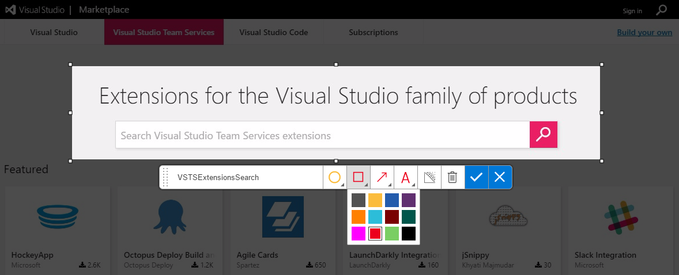Pick the black color swatch
Screen dimensions: 679x275
(409, 234)
